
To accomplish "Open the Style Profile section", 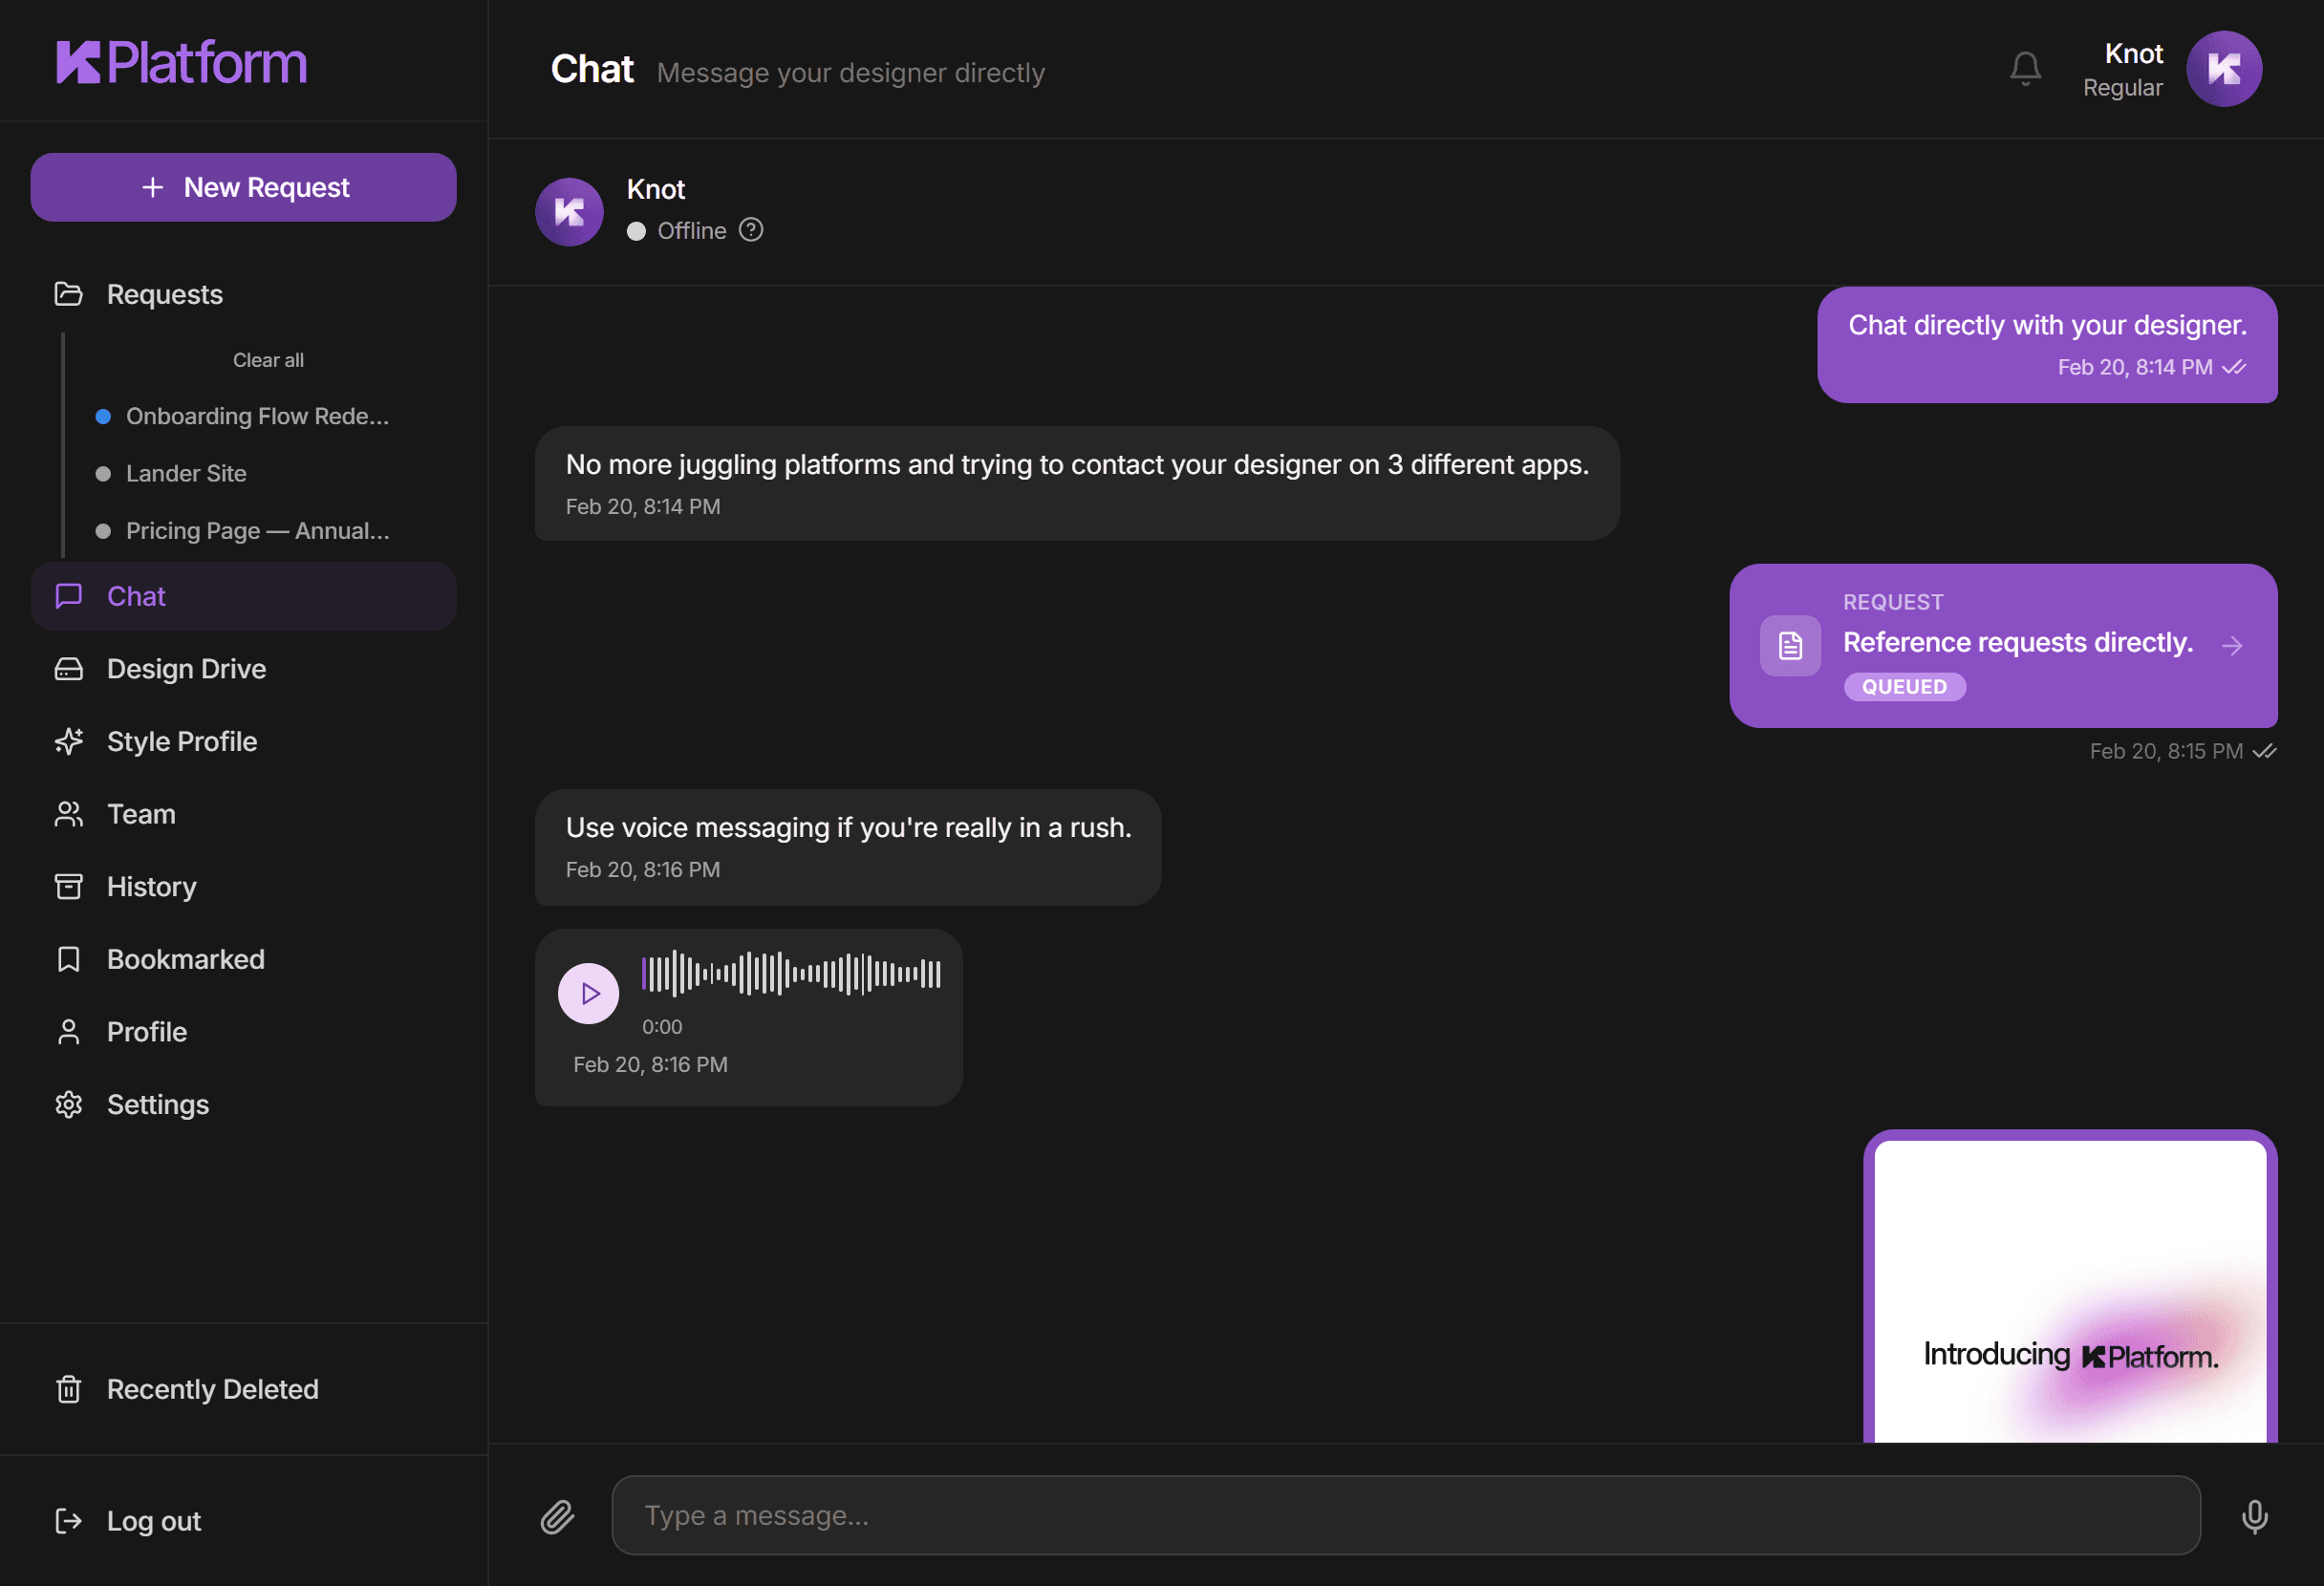I will coord(182,741).
